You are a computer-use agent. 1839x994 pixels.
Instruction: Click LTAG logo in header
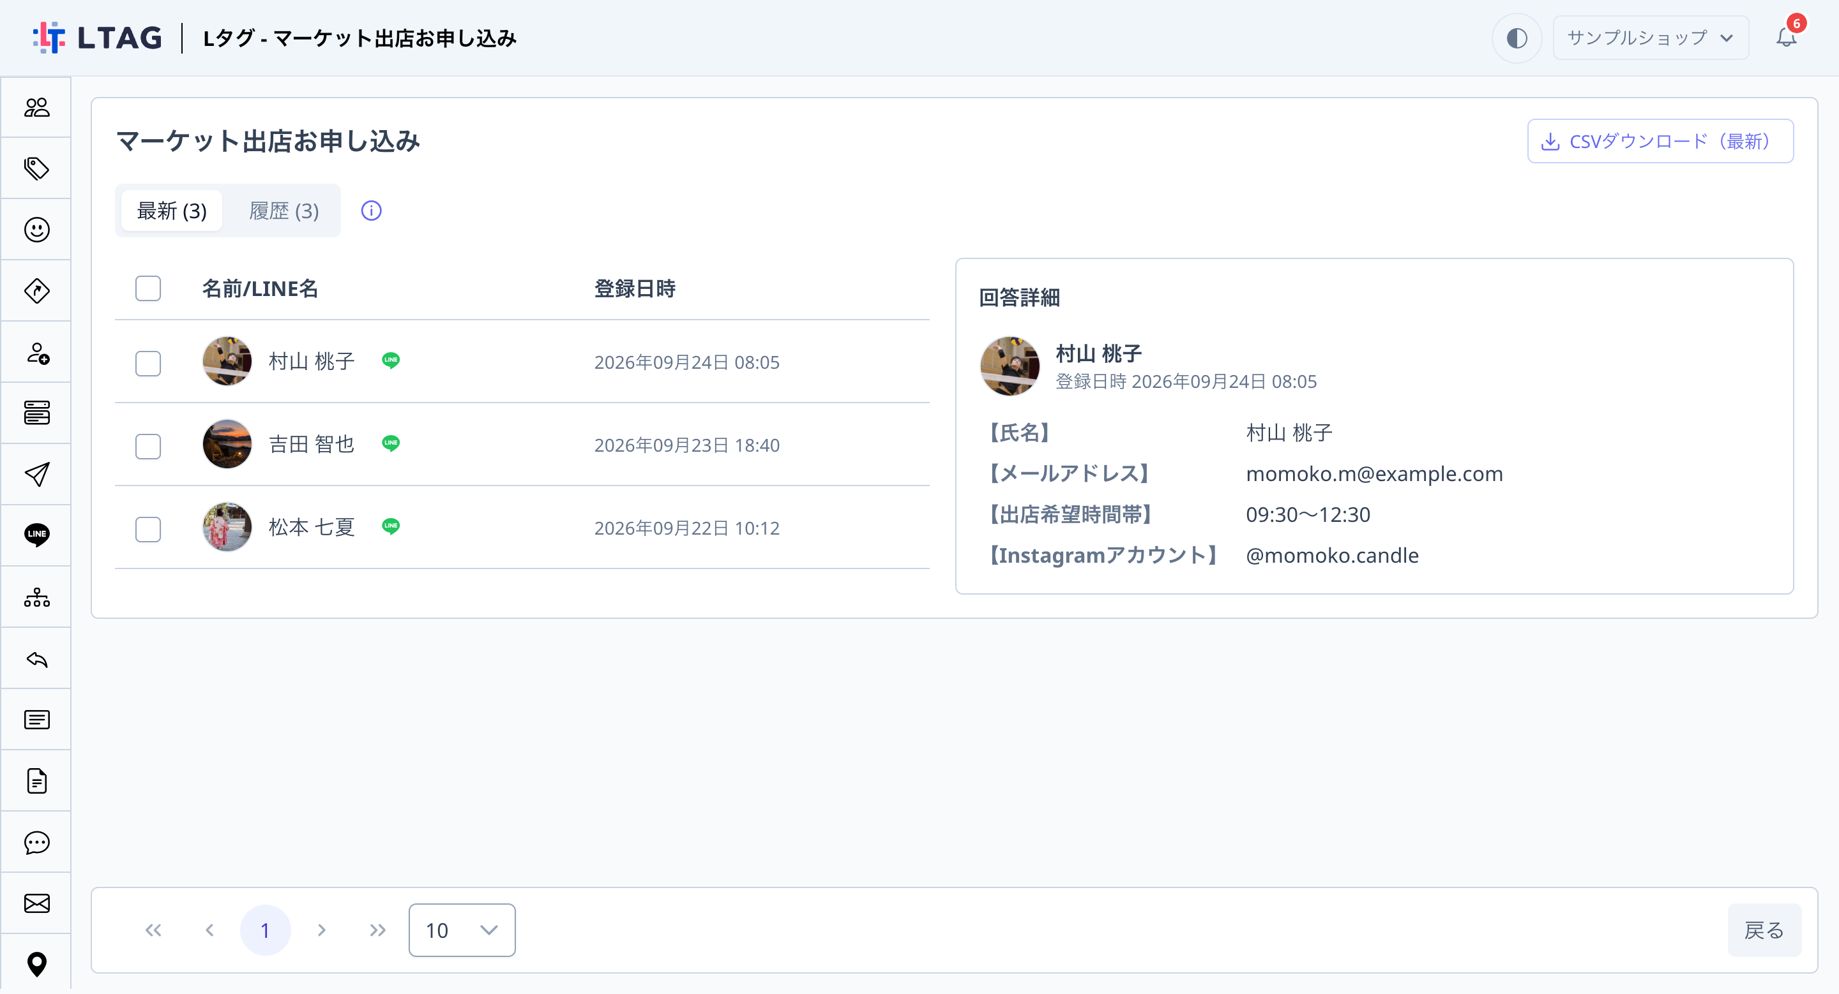click(98, 38)
